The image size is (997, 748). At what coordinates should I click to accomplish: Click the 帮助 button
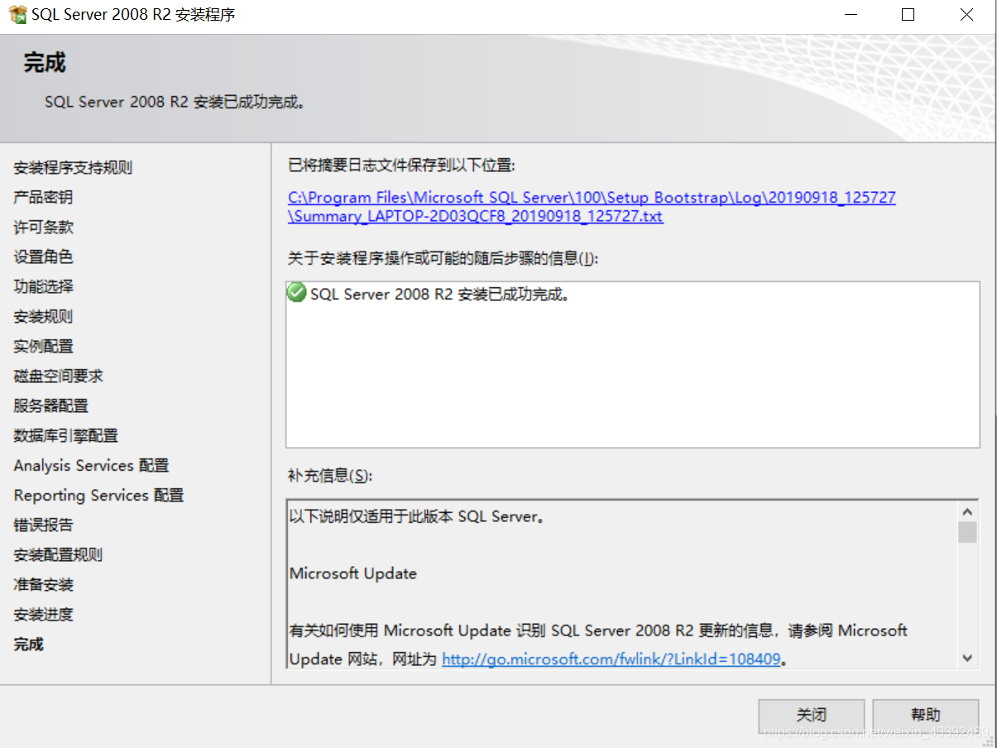pos(926,715)
